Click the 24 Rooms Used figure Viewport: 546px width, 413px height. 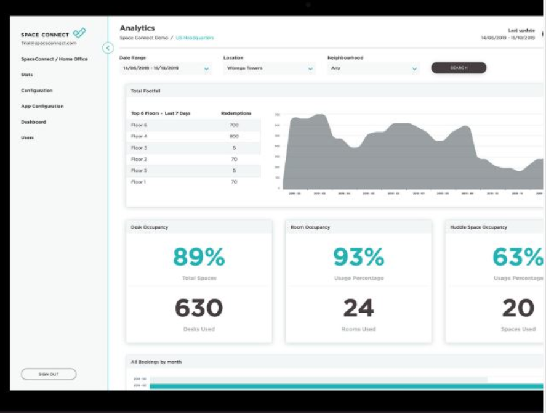point(359,308)
